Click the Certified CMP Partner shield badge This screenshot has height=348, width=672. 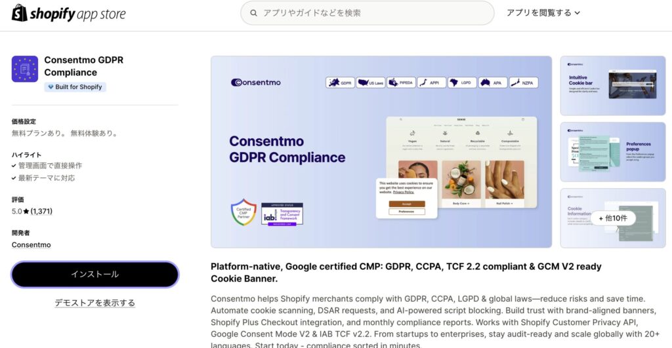tap(243, 212)
